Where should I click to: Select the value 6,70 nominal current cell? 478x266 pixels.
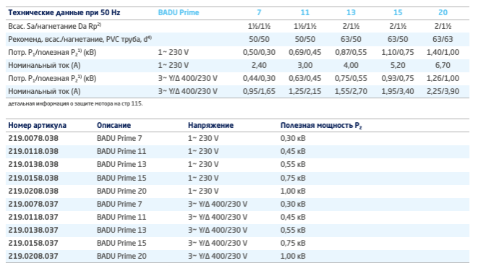click(443, 65)
